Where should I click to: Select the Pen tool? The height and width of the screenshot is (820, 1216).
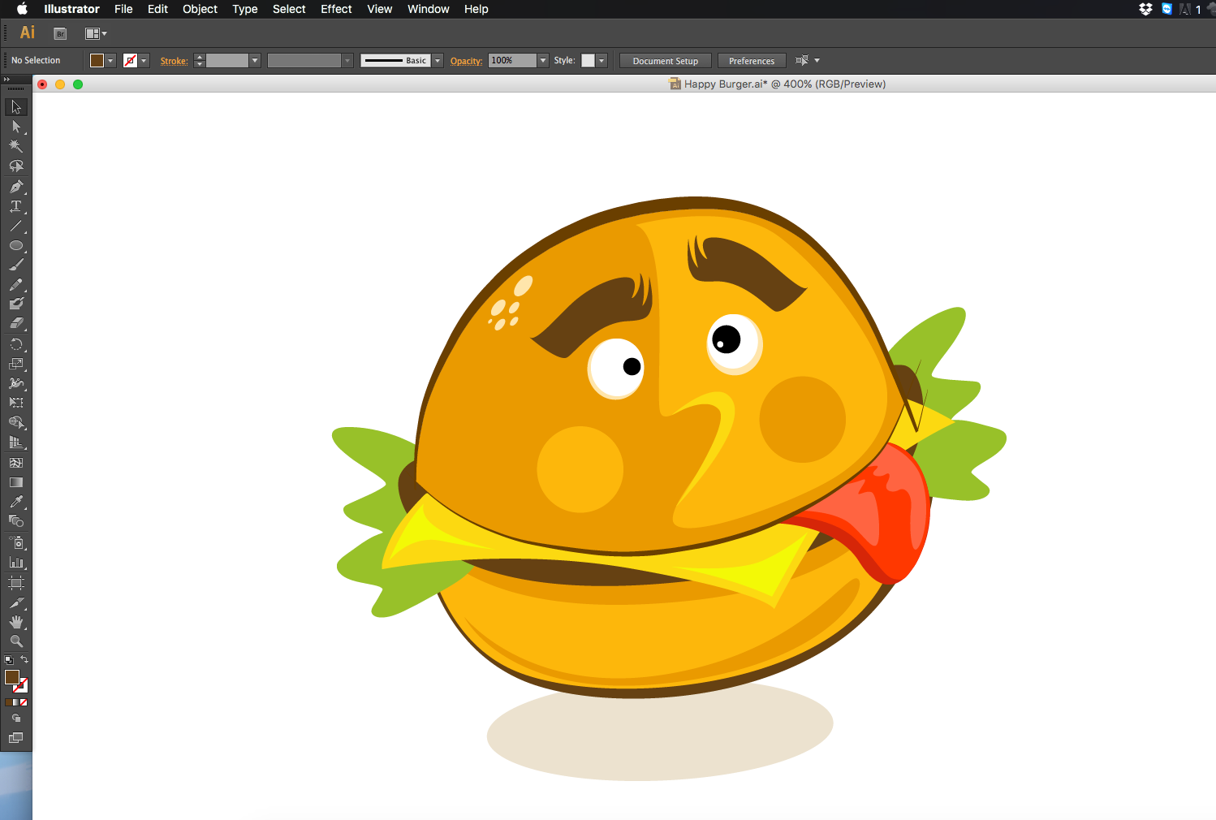click(x=15, y=187)
